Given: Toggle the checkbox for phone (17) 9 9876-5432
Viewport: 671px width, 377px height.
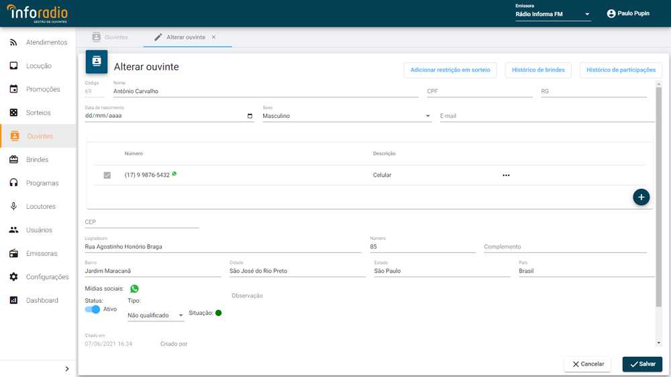Looking at the screenshot, I should coord(107,175).
